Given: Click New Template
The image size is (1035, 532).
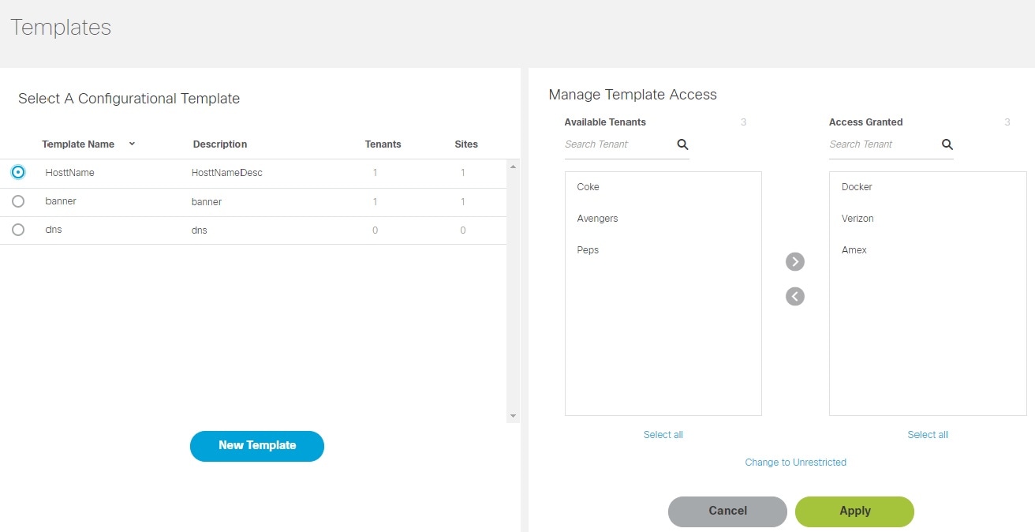Looking at the screenshot, I should [x=256, y=446].
